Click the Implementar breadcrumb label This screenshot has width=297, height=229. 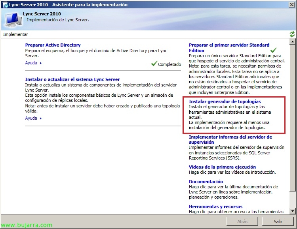tap(15, 34)
